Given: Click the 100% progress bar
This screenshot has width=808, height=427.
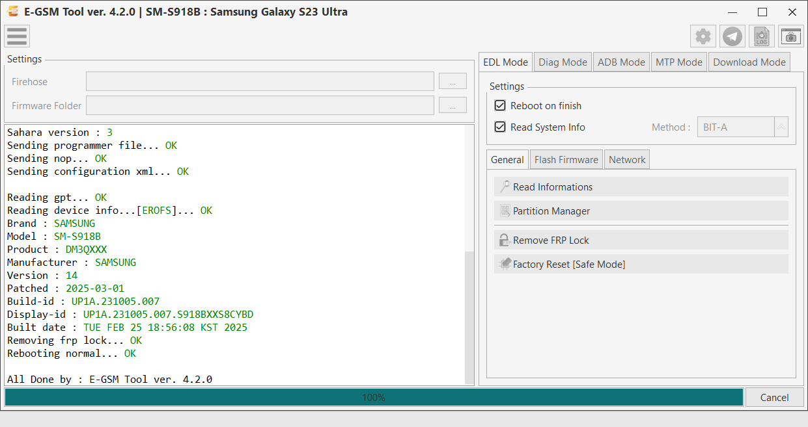Looking at the screenshot, I should pyautogui.click(x=374, y=397).
